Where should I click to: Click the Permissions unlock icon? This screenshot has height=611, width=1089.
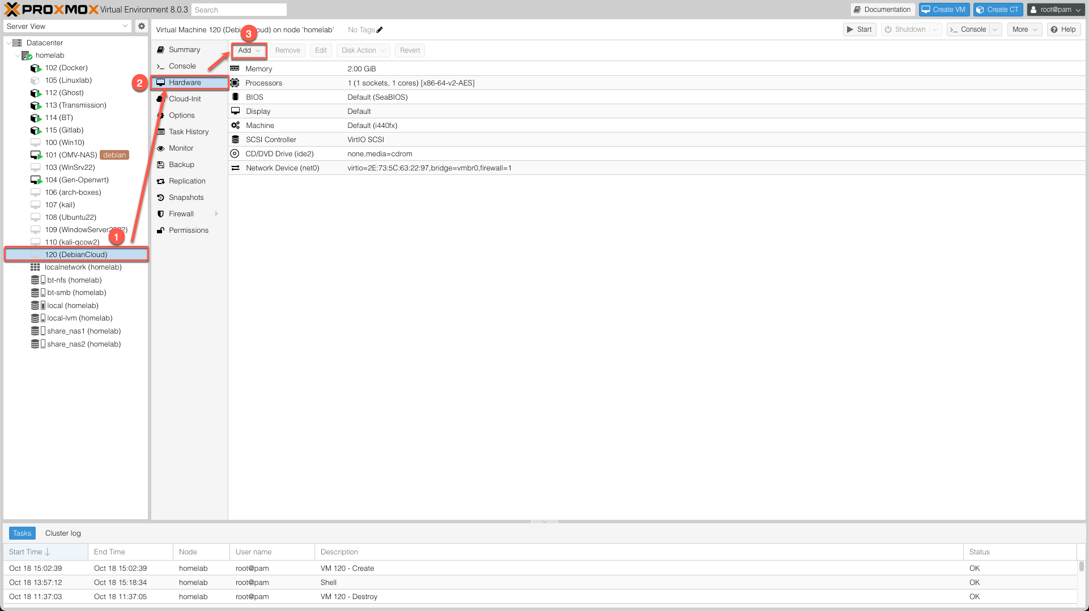coord(160,230)
